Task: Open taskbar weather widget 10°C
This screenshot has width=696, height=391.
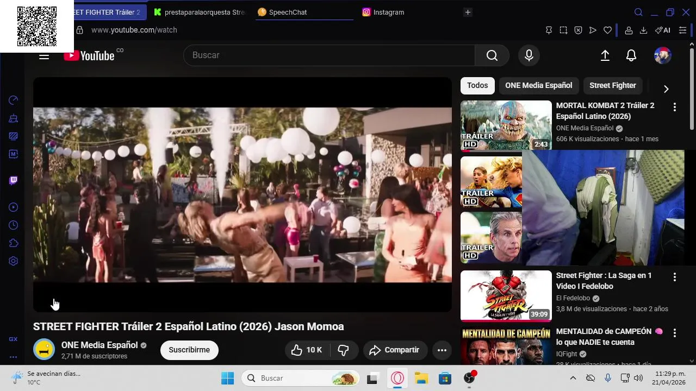Action: (46, 378)
